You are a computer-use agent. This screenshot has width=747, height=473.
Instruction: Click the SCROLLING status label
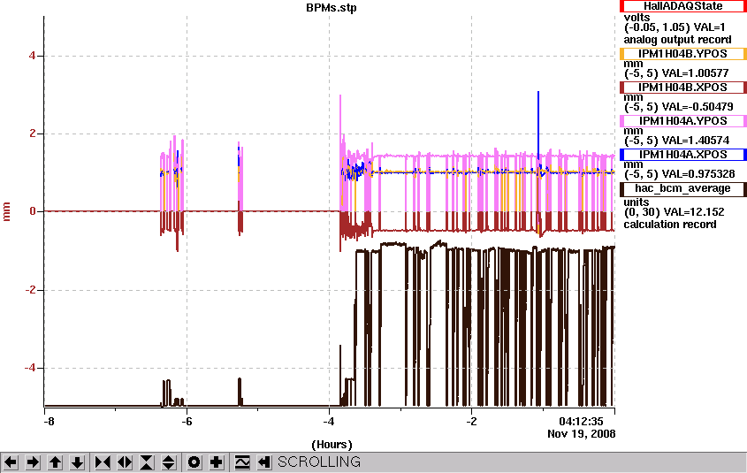point(319,462)
